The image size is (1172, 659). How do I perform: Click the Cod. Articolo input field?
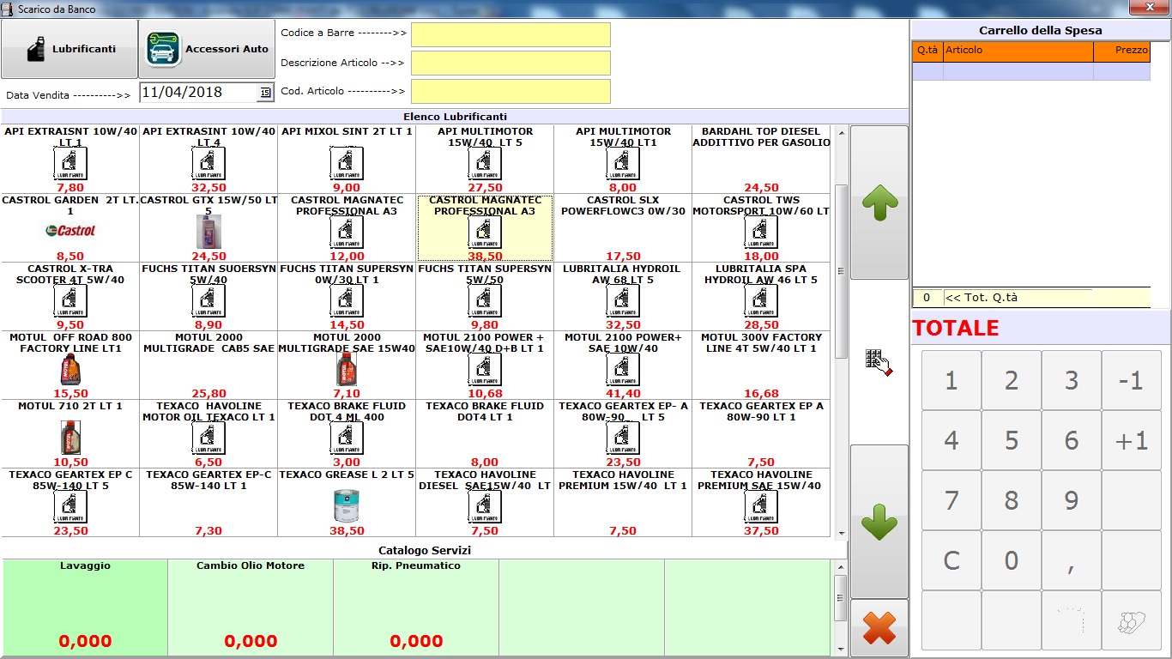510,91
